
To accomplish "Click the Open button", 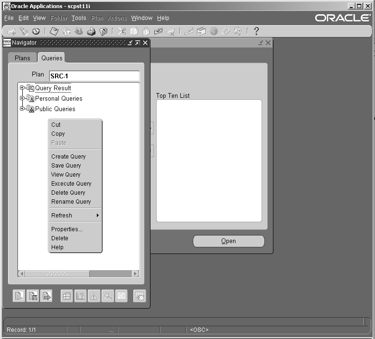I will tap(229, 241).
